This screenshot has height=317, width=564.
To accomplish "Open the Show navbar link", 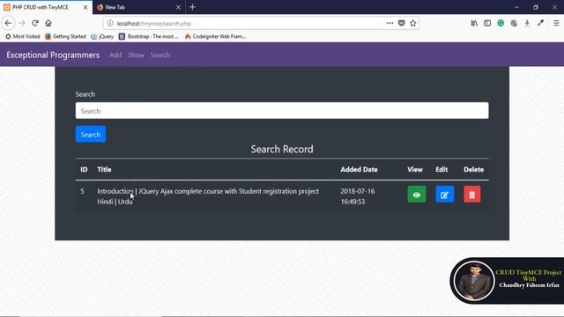I will (136, 55).
